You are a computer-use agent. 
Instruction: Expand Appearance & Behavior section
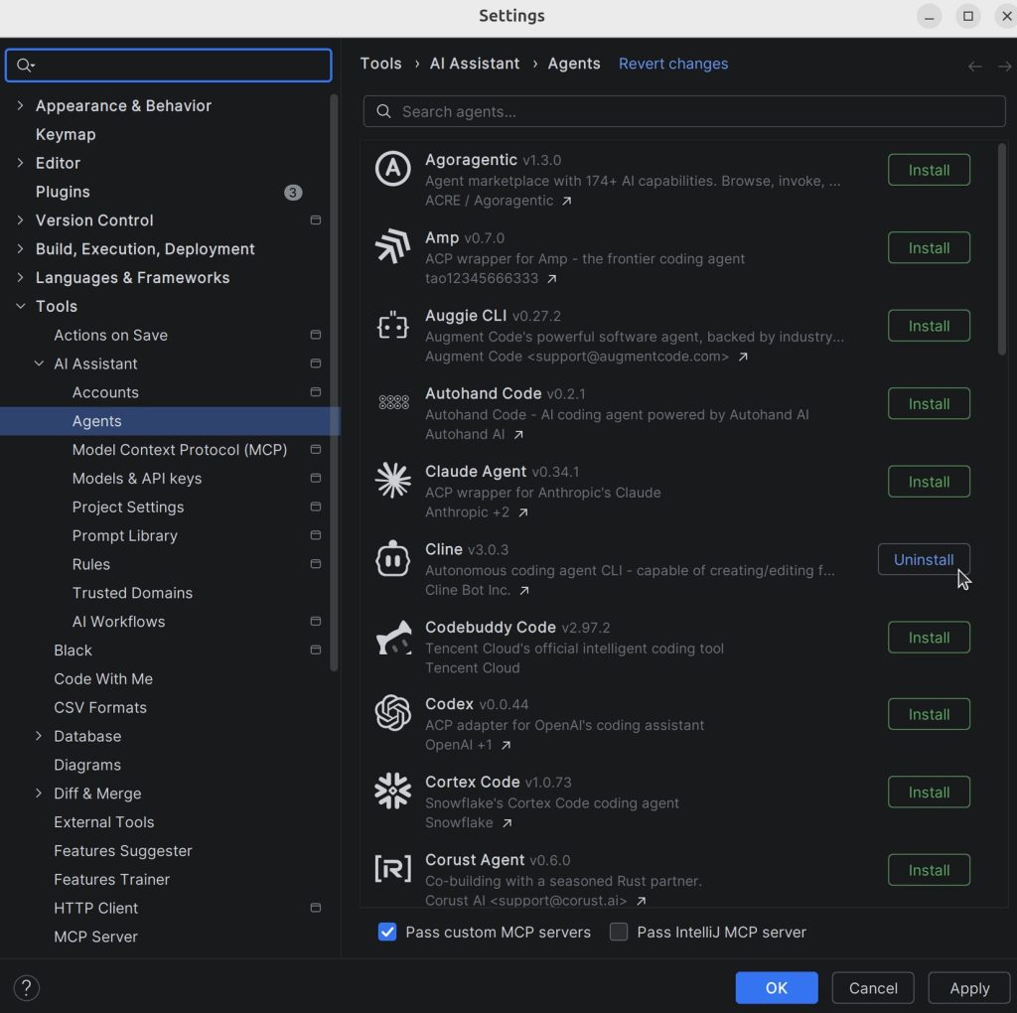(x=20, y=105)
